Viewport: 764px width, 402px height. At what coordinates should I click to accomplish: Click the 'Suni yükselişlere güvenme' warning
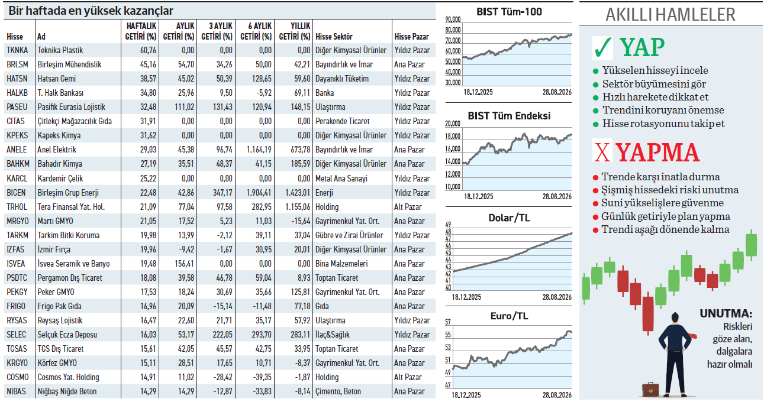(663, 203)
